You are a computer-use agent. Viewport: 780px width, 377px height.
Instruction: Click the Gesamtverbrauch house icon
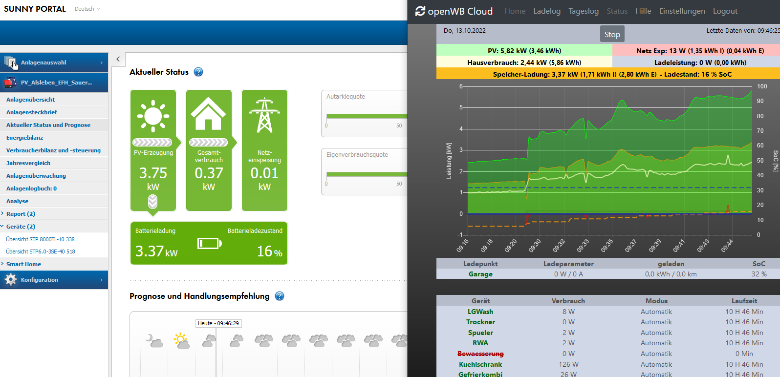[x=209, y=114]
